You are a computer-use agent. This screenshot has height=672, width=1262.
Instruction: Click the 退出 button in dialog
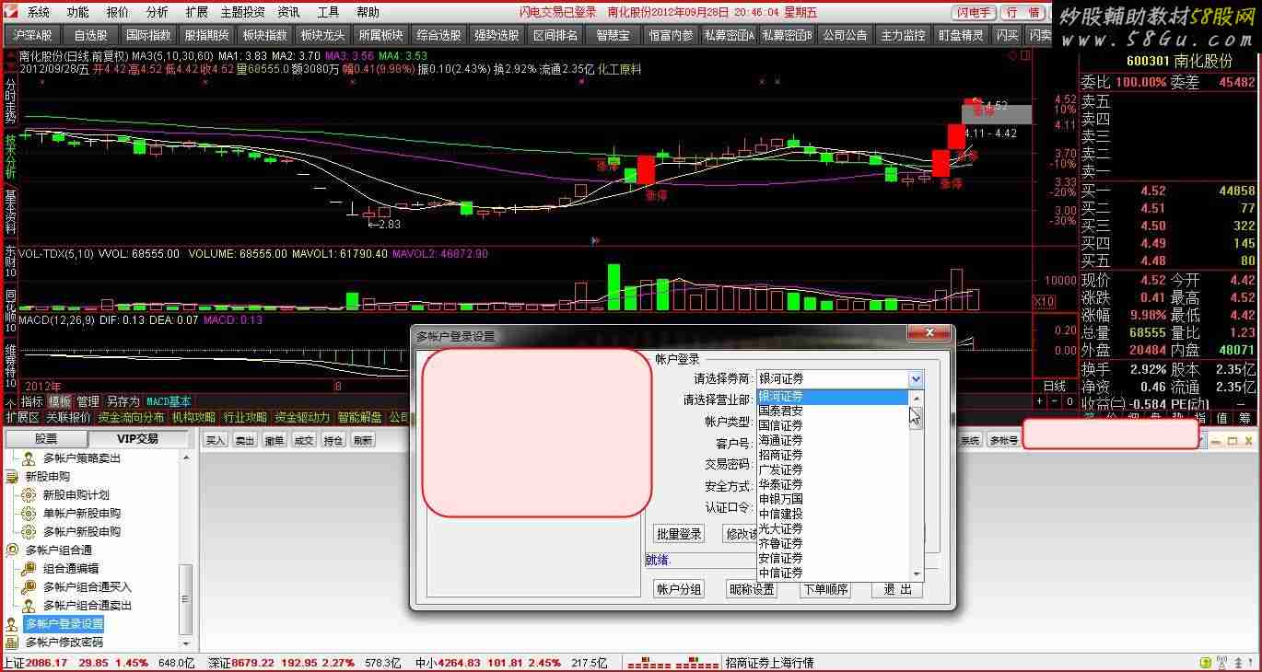pyautogui.click(x=897, y=589)
